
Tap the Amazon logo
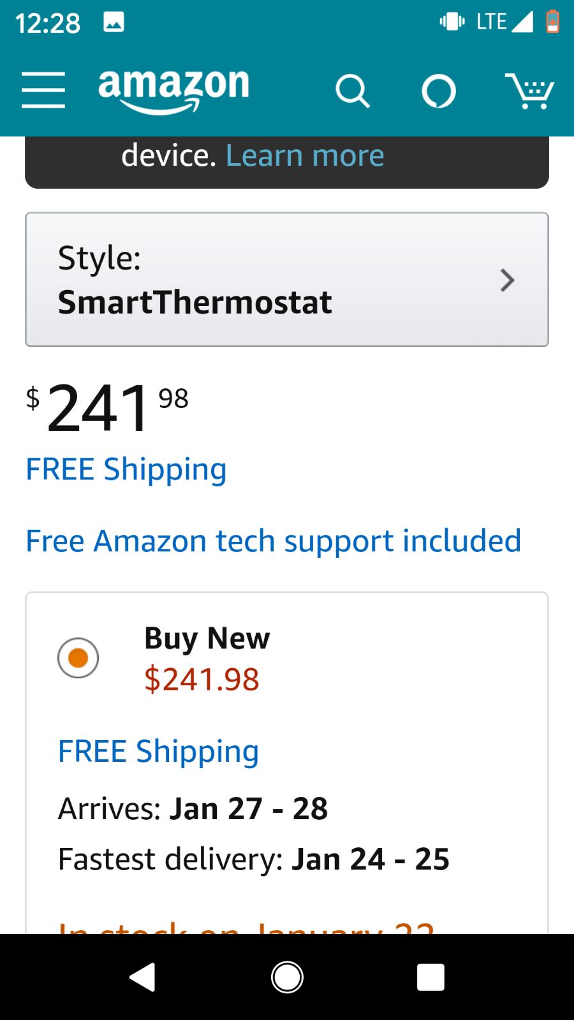173,91
